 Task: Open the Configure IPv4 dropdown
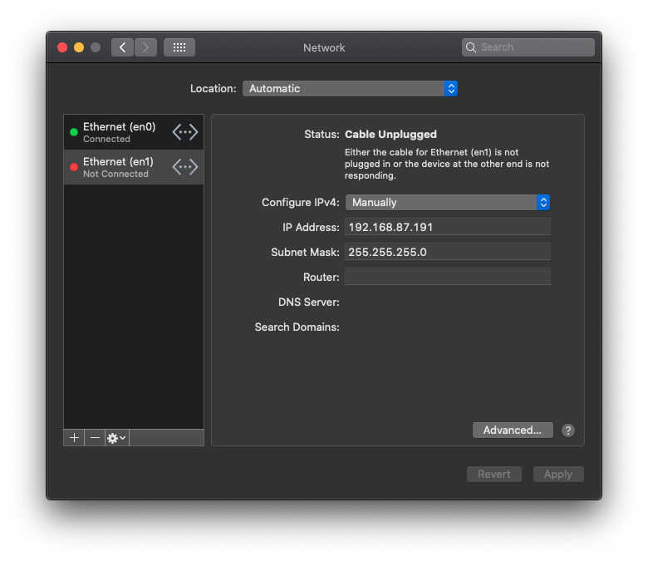448,202
